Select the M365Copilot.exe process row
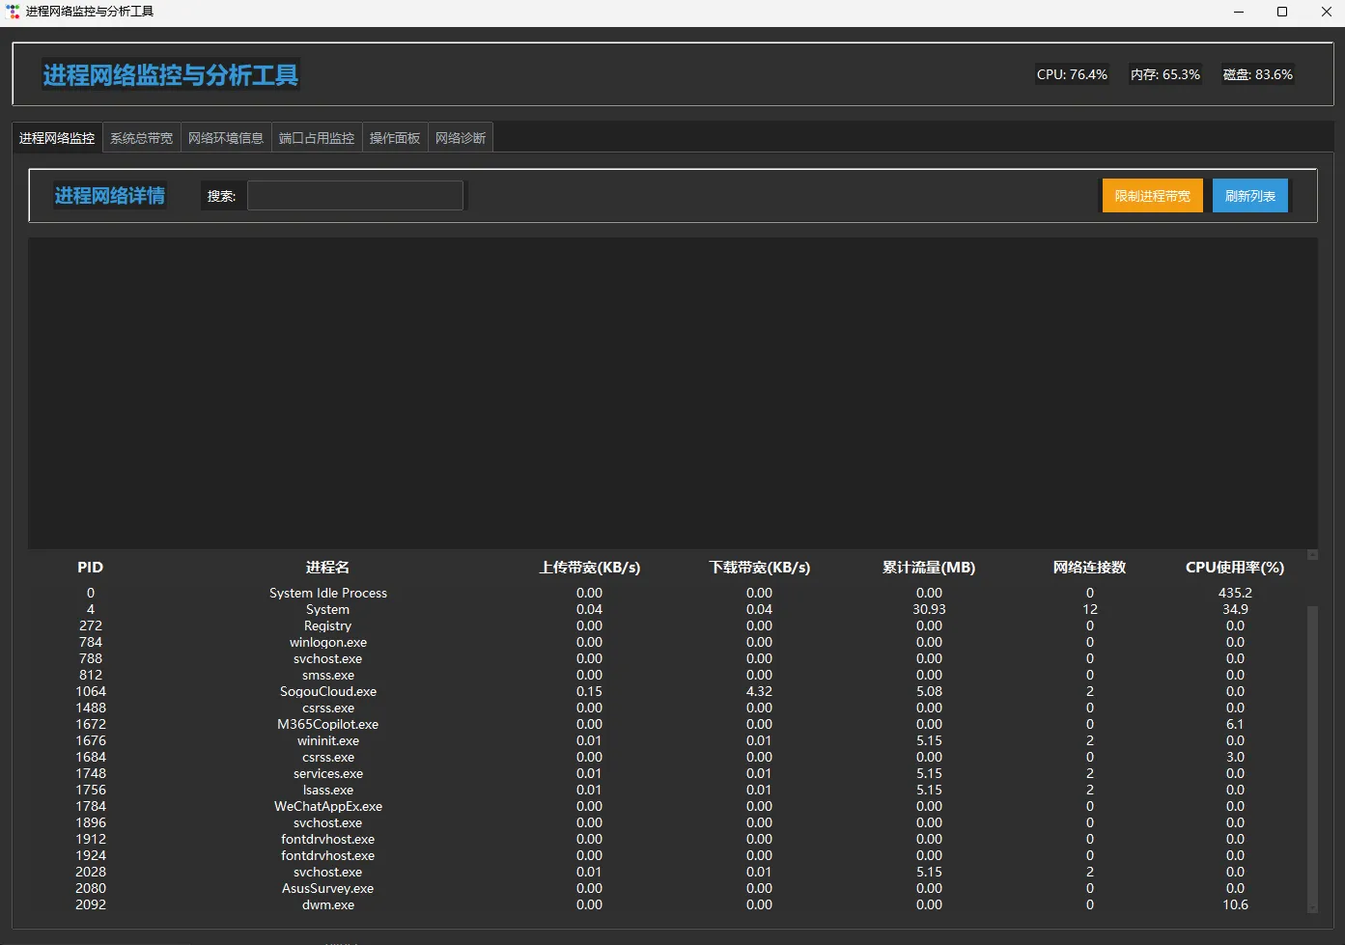The height and width of the screenshot is (945, 1345). [667, 725]
